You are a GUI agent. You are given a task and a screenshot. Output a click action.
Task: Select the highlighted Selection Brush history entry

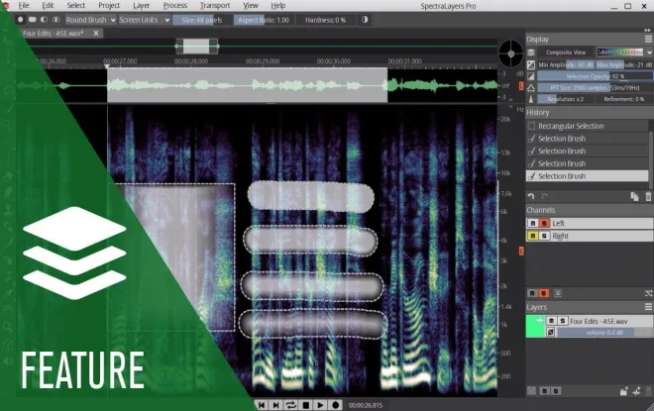(588, 176)
